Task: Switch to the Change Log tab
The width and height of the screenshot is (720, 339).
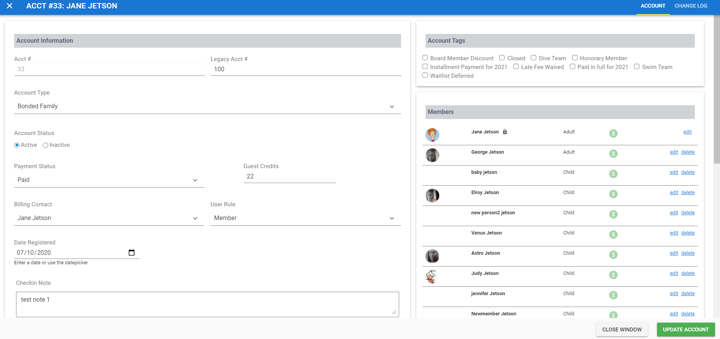Action: point(691,6)
